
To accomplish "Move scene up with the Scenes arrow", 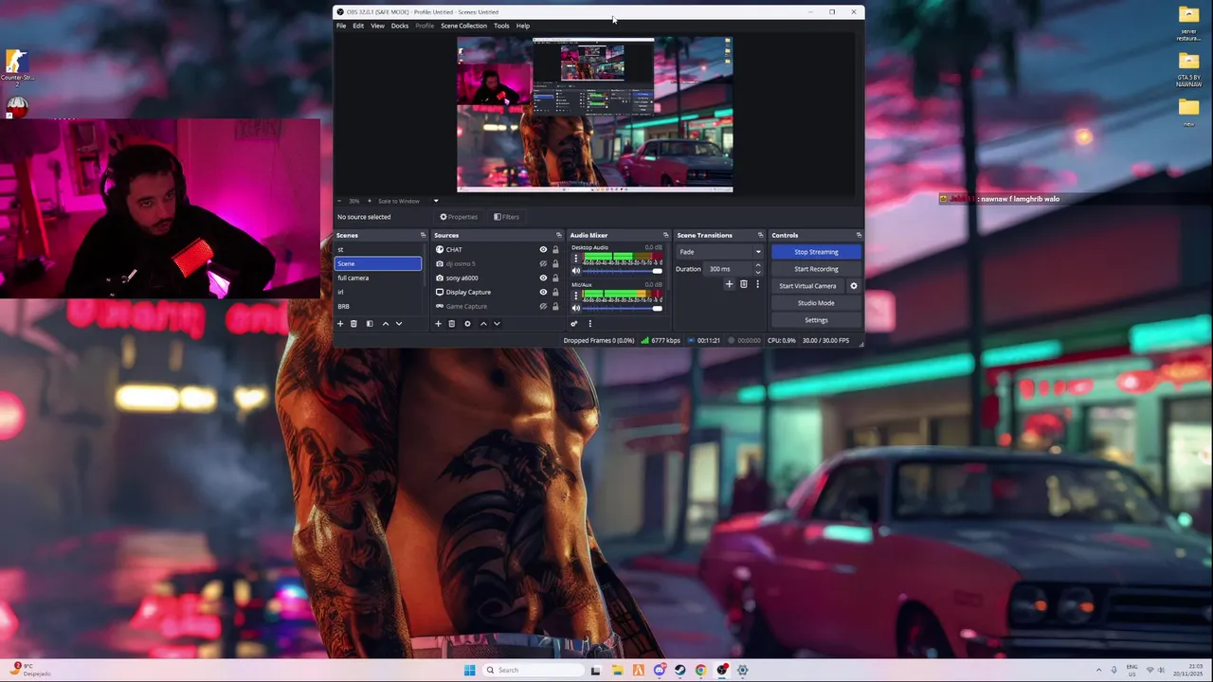I will [x=385, y=324].
